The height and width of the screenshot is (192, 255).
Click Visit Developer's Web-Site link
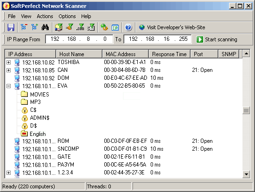click(176, 27)
